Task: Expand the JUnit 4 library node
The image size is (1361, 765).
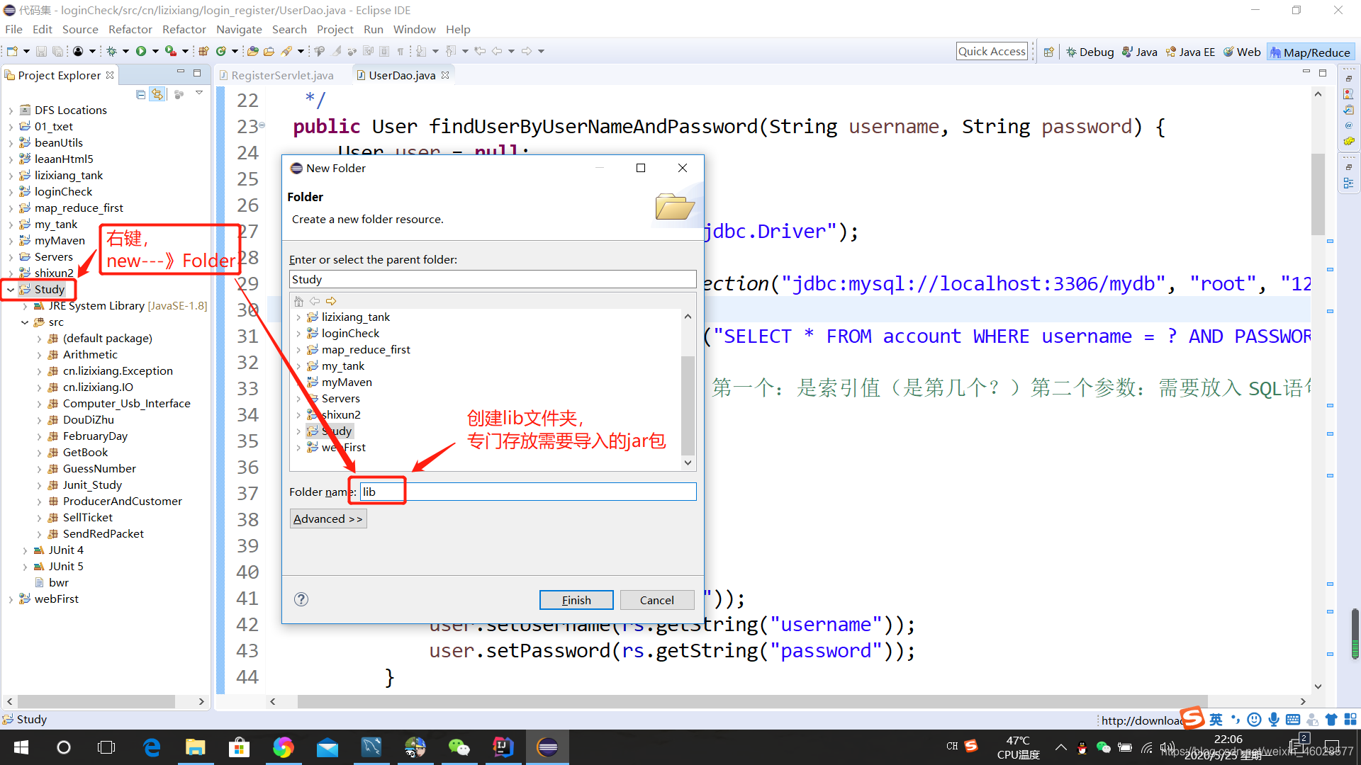Action: point(25,550)
